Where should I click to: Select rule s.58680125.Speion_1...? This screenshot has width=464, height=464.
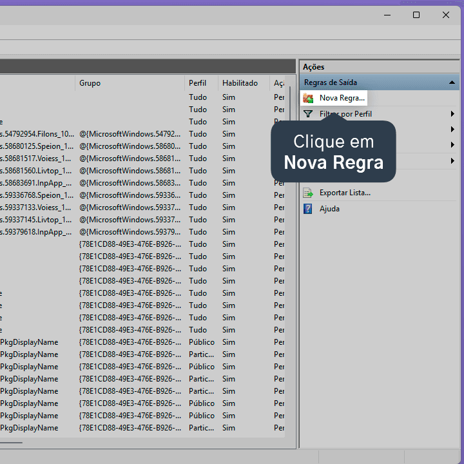point(37,146)
